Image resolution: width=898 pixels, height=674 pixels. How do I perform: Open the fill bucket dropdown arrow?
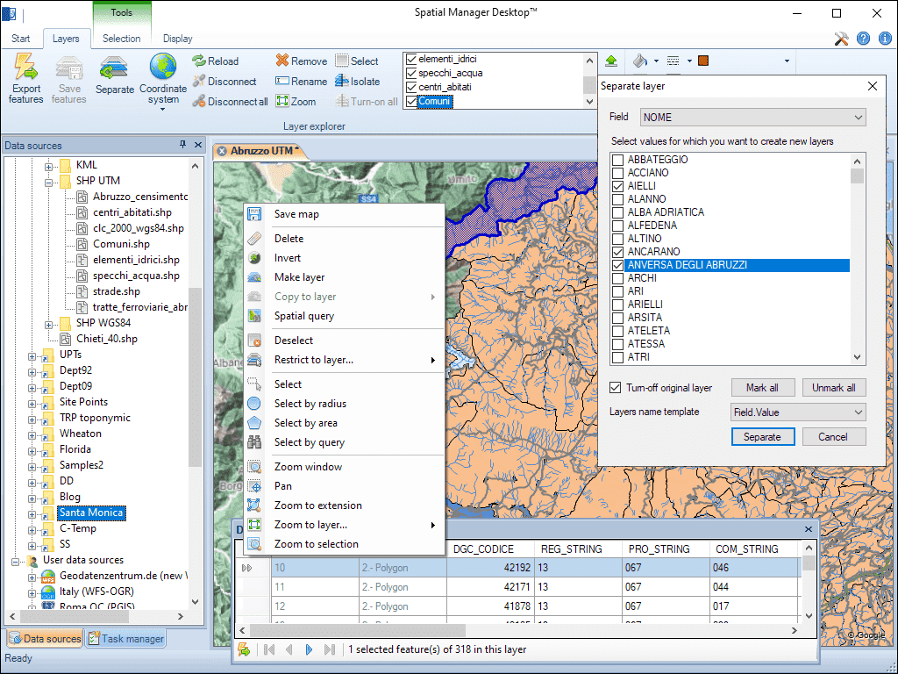click(656, 61)
